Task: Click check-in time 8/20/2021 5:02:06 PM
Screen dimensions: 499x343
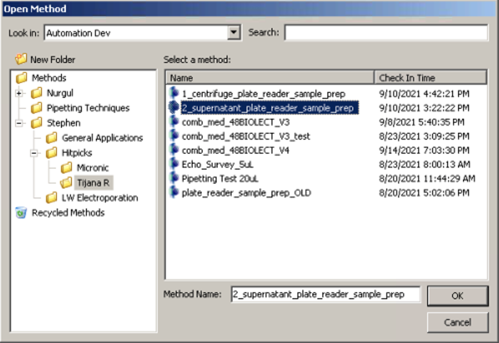Action: click(x=424, y=192)
